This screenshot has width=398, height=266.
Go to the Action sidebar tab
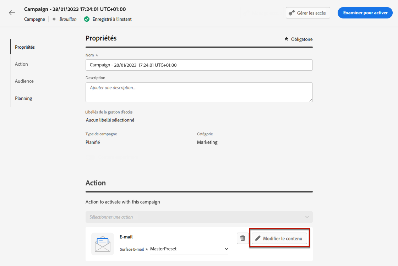click(21, 64)
